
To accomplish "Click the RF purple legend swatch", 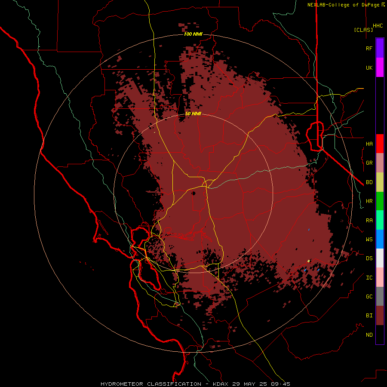I will pyautogui.click(x=380, y=48).
